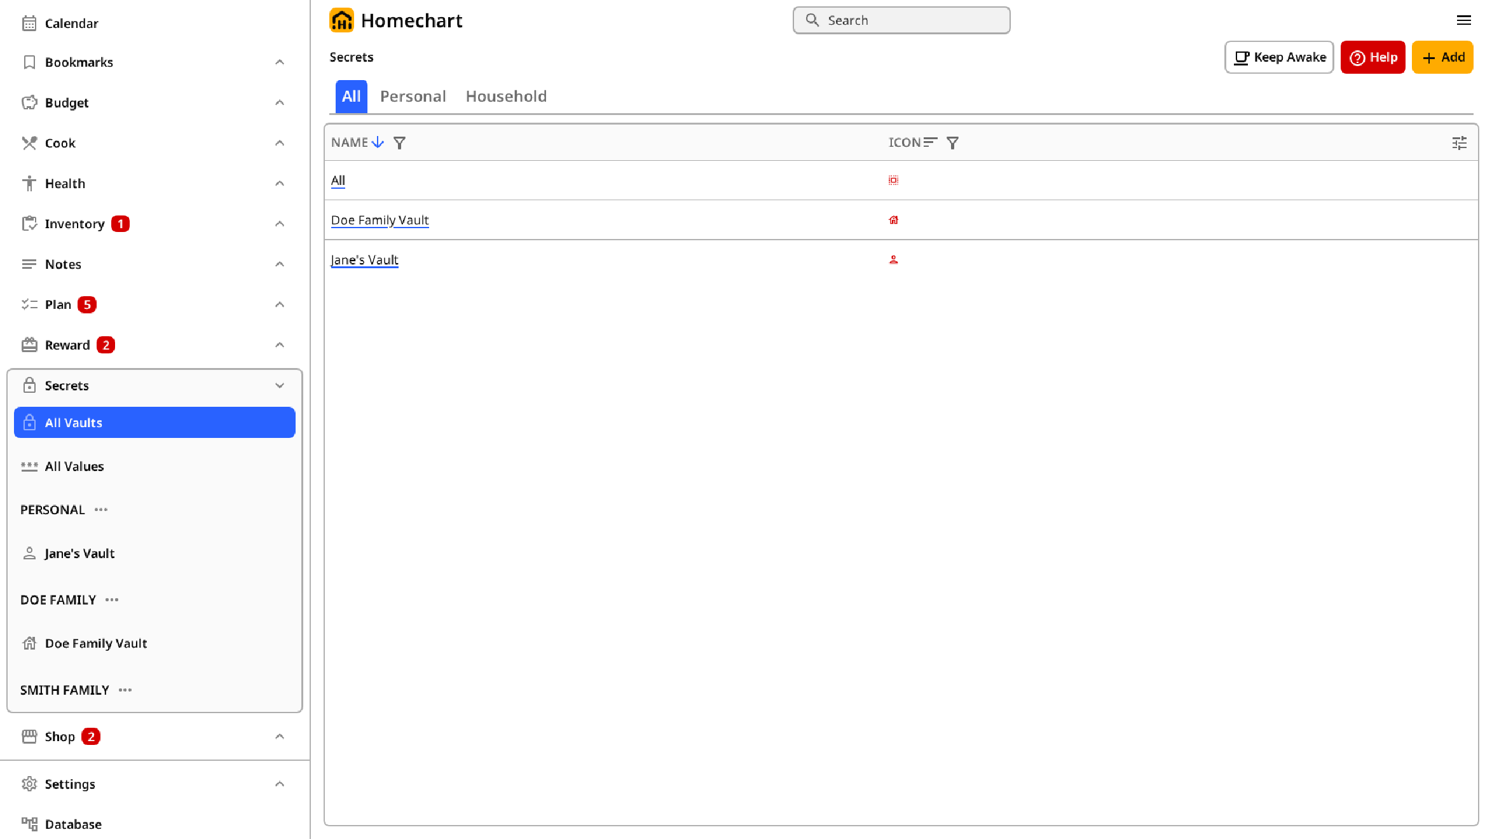Open the Doe Family ellipsis menu

tap(112, 600)
